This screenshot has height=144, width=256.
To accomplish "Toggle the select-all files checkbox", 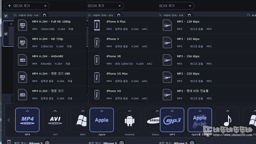I will (6, 16).
